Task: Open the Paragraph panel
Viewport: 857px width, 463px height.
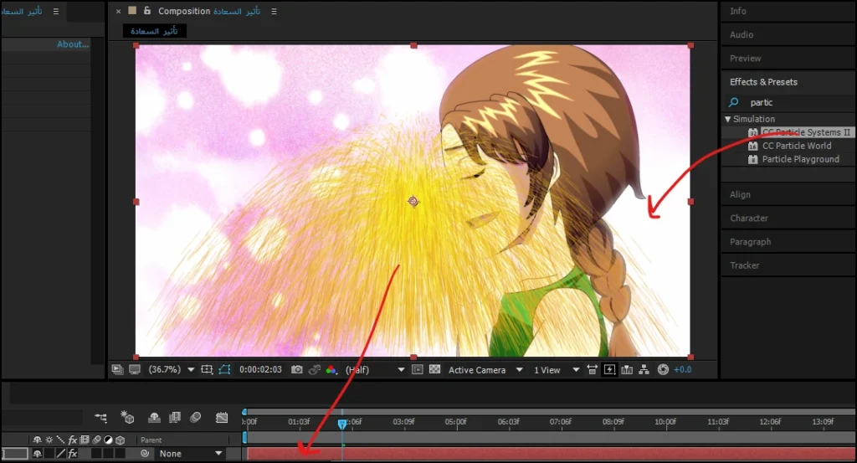Action: pos(751,242)
